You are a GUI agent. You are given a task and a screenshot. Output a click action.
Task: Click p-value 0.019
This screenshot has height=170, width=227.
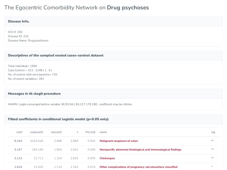click(x=92, y=167)
